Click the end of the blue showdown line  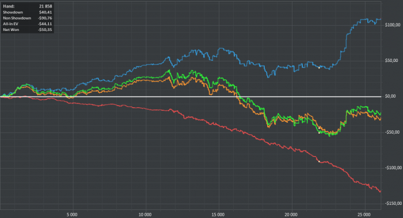pos(381,19)
